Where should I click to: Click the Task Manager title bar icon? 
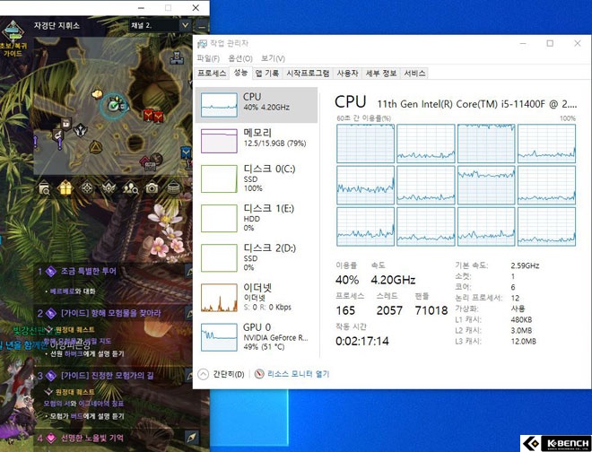point(203,44)
